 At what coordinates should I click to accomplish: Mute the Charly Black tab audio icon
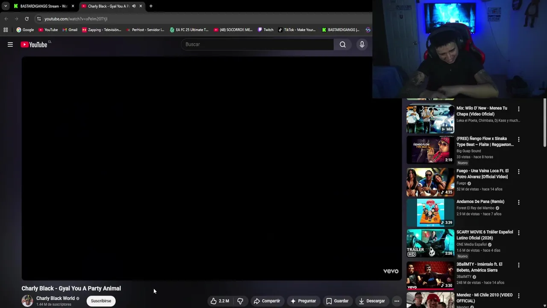(134, 6)
